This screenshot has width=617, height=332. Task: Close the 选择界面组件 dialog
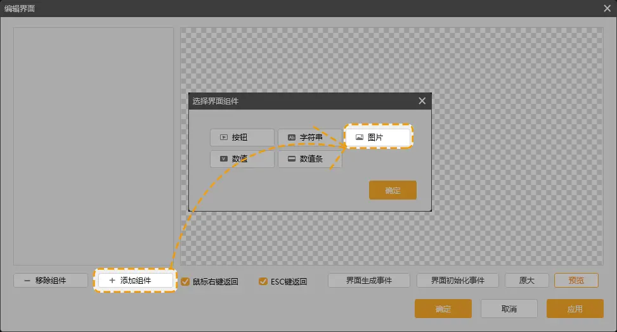pos(422,101)
